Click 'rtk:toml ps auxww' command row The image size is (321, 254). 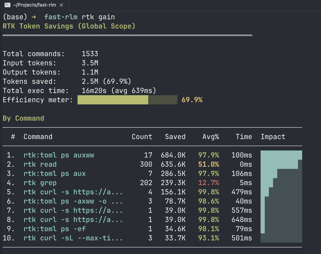pyautogui.click(x=59, y=155)
